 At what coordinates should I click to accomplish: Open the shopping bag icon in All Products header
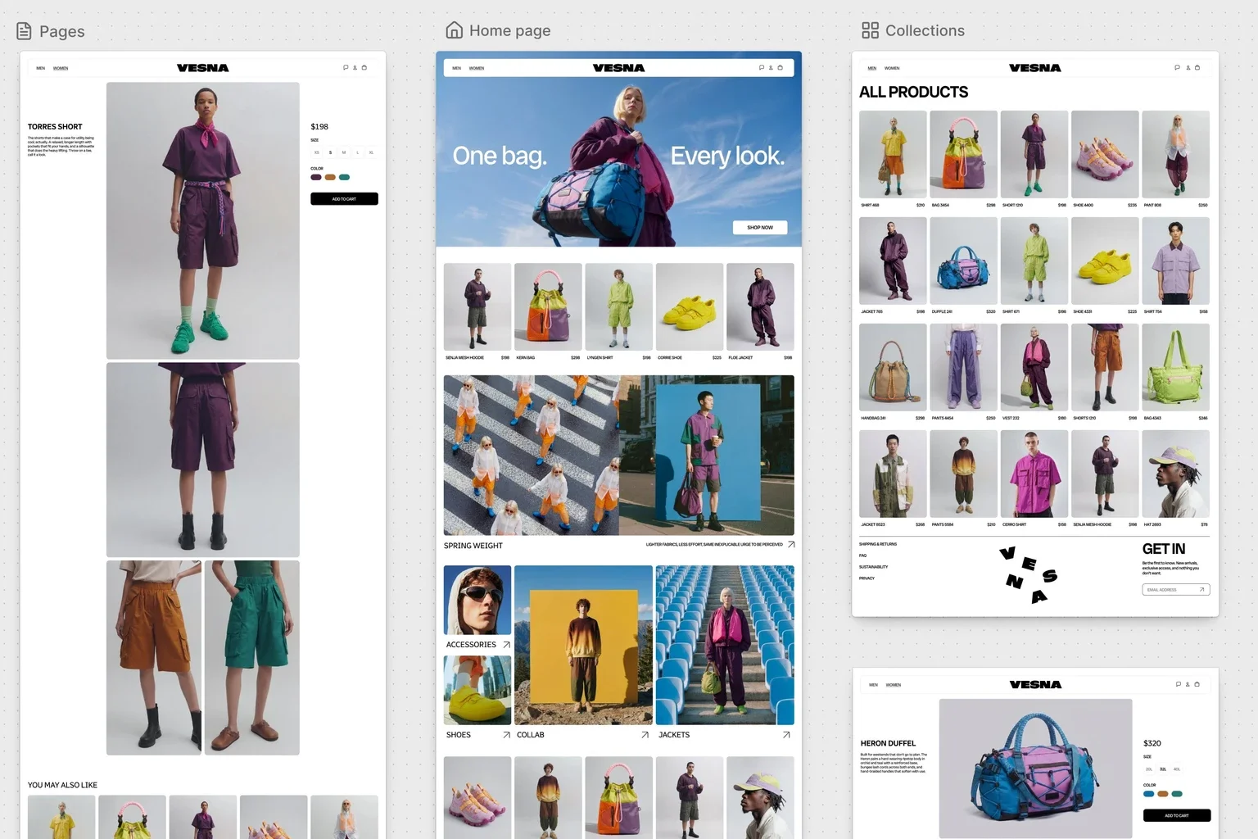point(1197,68)
